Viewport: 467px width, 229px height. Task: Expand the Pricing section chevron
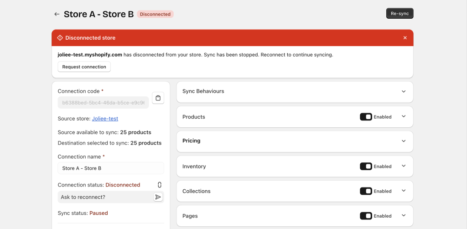point(403,141)
